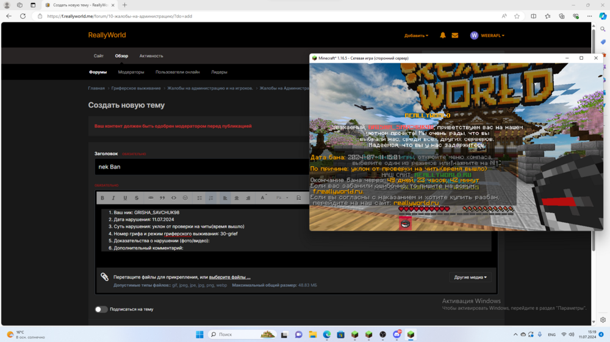Viewport: 610px width, 342px height.
Task: Click the line "Доказательства о нарушении (фото/видео):"
Action: point(162,241)
